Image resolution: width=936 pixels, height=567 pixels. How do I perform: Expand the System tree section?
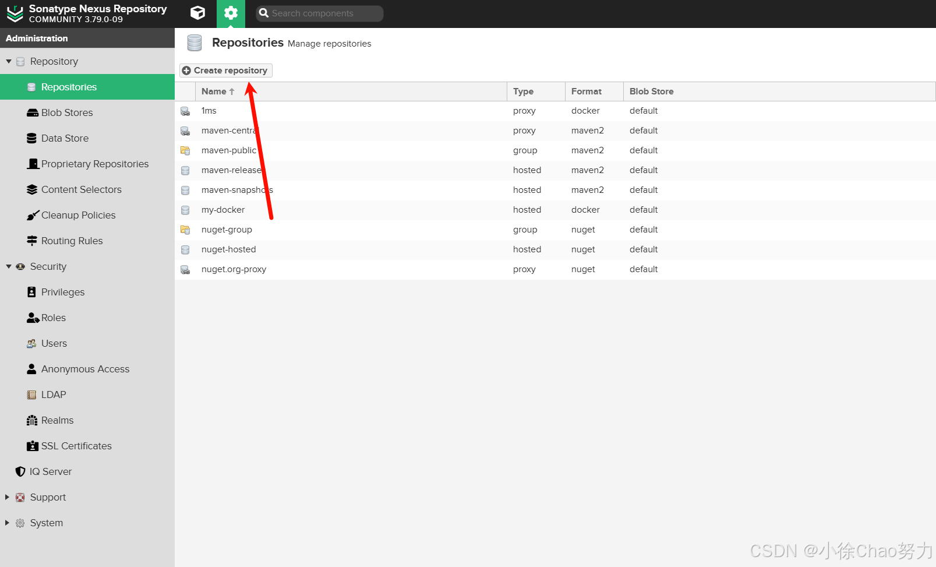click(x=8, y=523)
